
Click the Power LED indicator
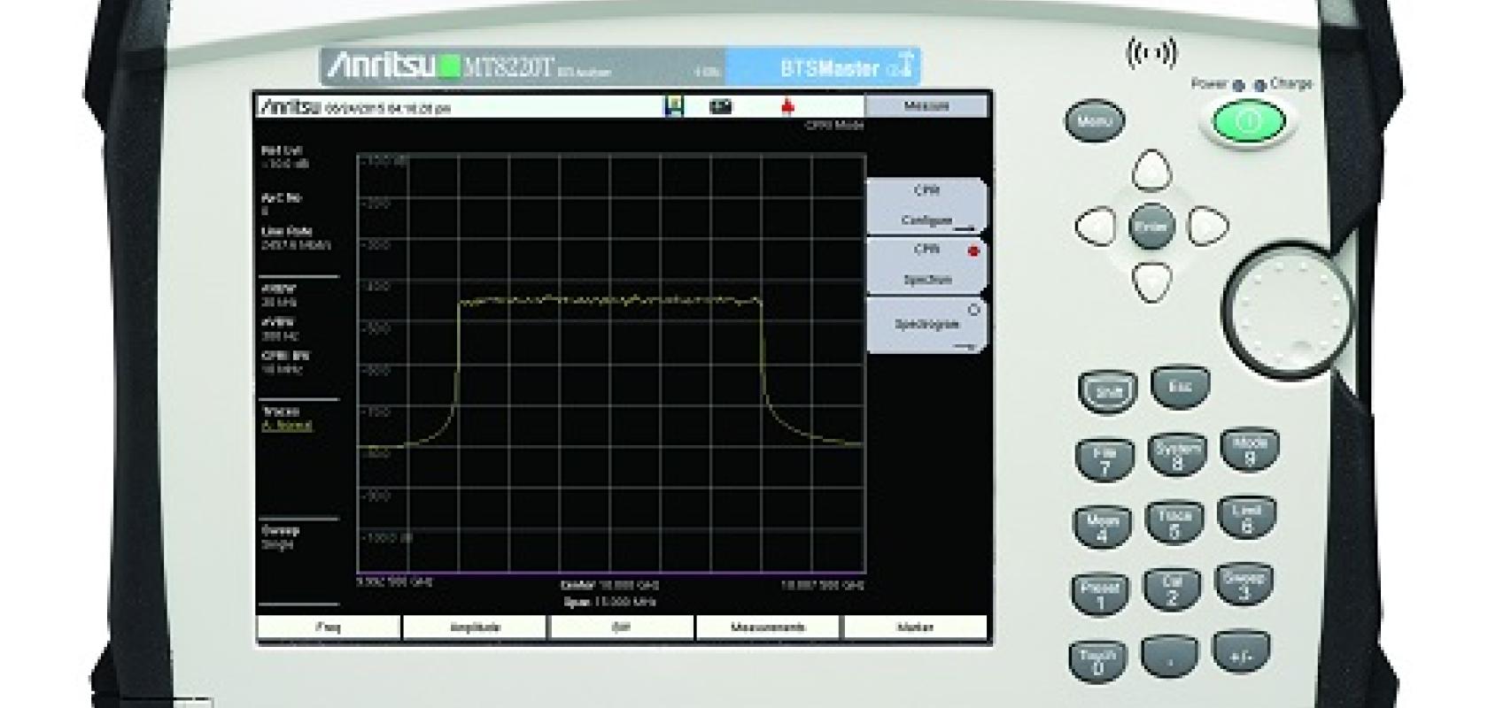pos(1238,86)
